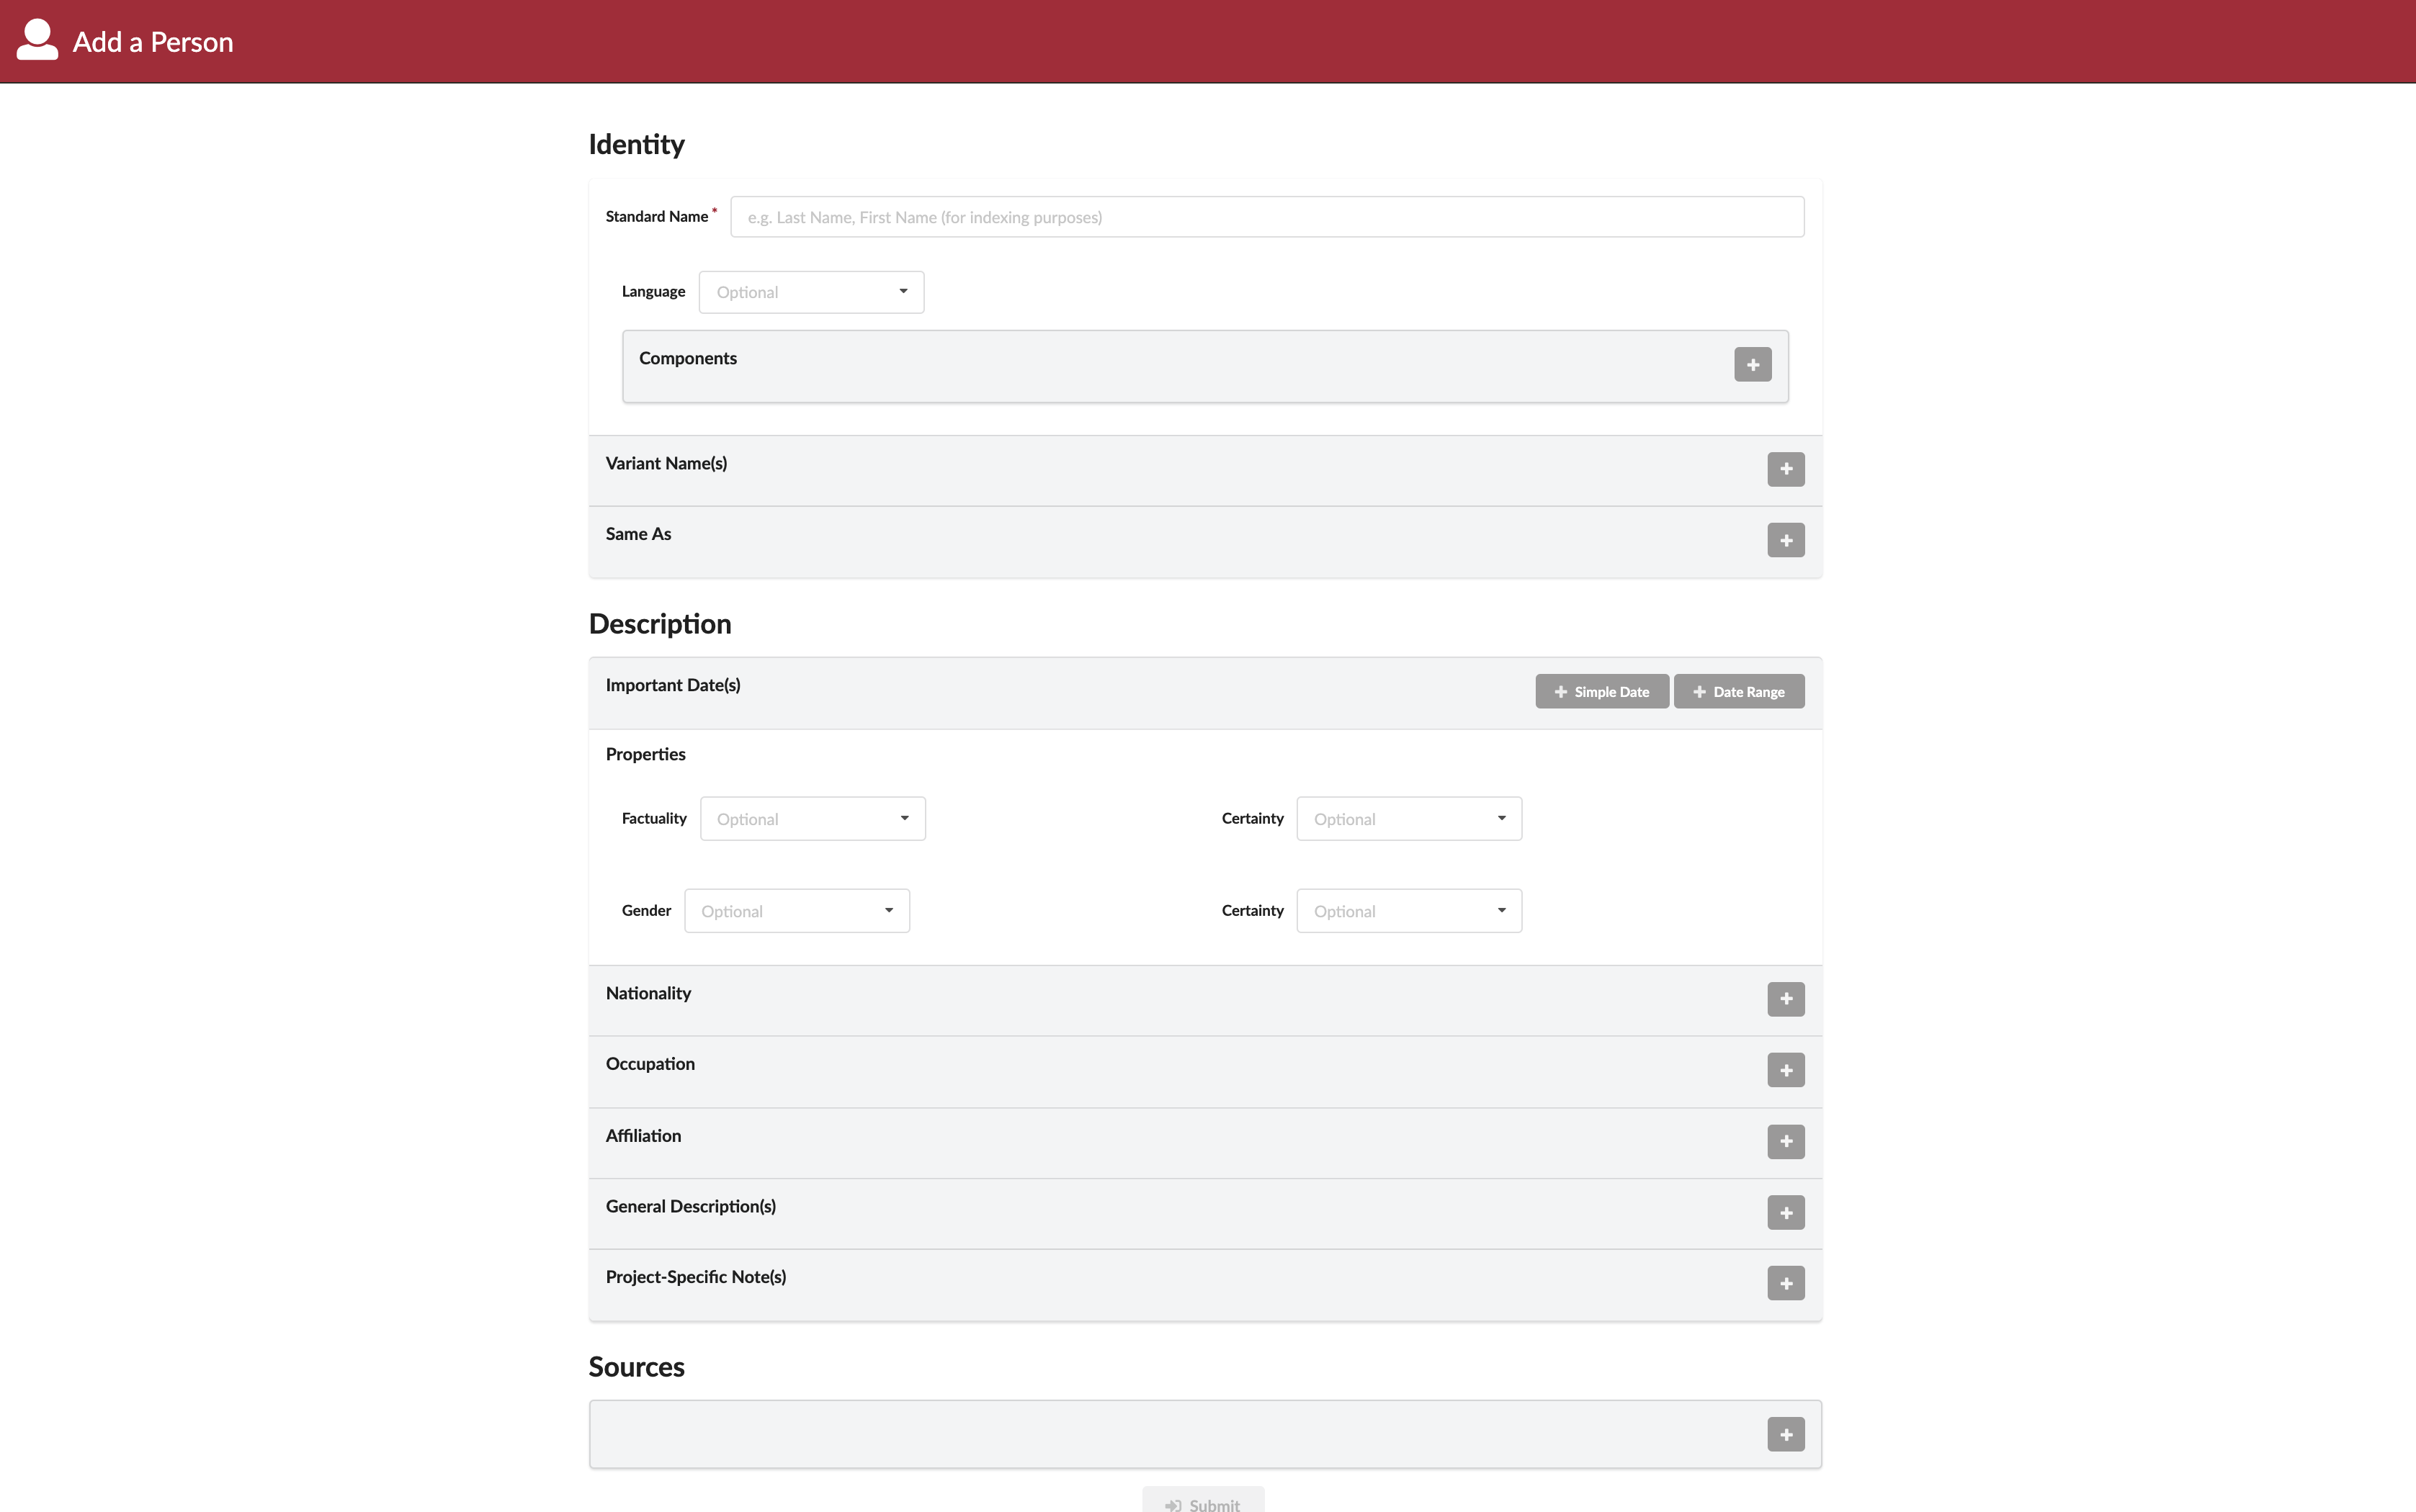
Task: Click the Simple Date button
Action: pos(1602,691)
